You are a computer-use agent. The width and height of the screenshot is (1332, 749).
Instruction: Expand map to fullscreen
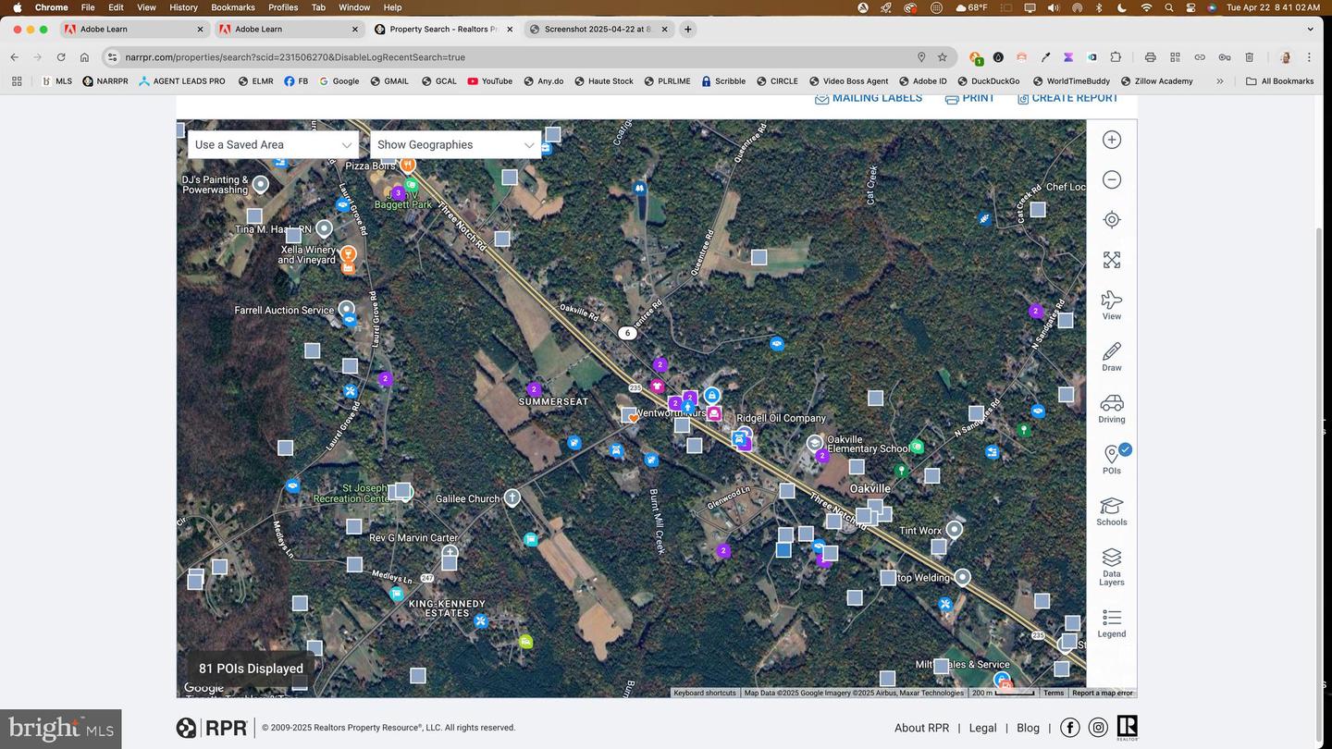coord(1112,260)
